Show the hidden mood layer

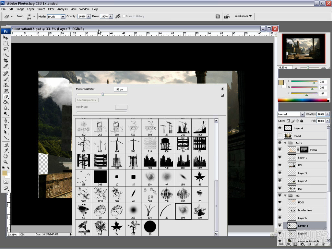point(280,136)
